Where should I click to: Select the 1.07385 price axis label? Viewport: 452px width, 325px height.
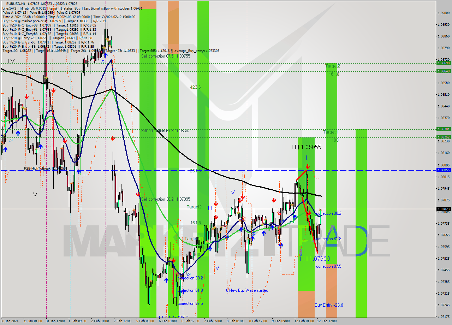444,282
